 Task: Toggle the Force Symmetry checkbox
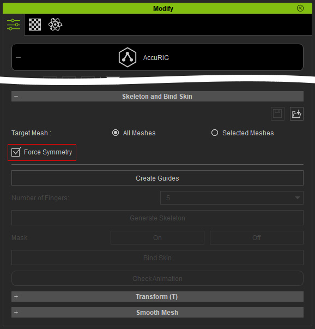pos(16,152)
